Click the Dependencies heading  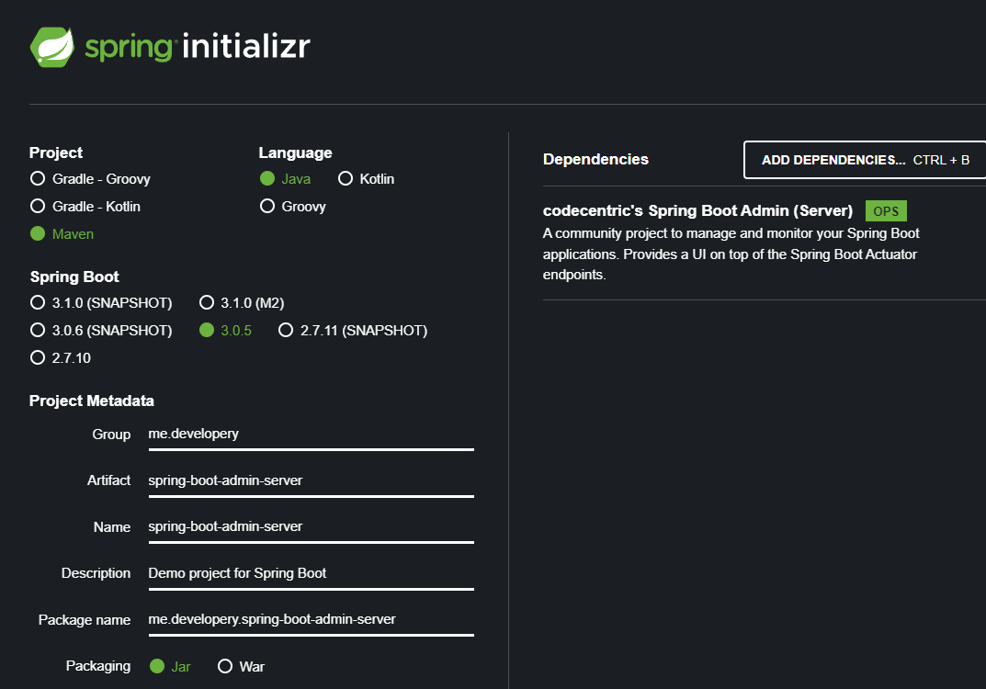click(595, 159)
